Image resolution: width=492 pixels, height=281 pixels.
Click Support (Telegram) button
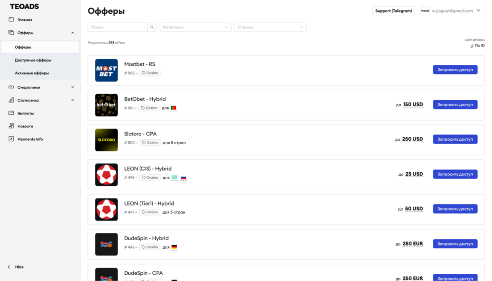(x=394, y=11)
